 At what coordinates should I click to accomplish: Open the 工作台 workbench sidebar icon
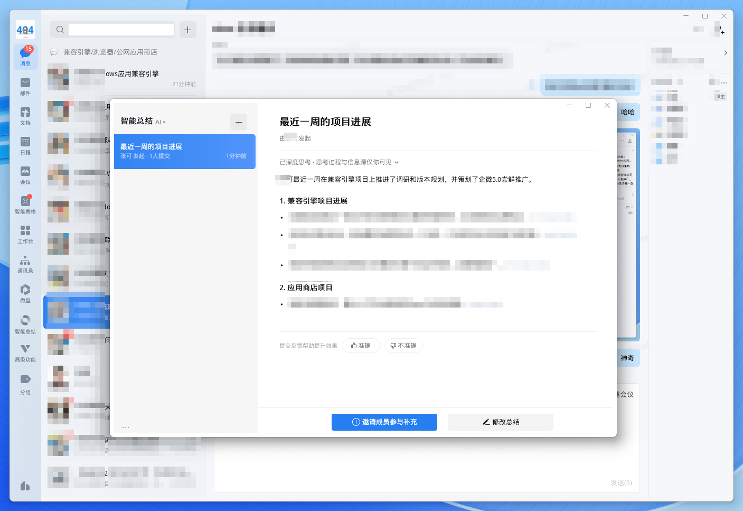[25, 235]
